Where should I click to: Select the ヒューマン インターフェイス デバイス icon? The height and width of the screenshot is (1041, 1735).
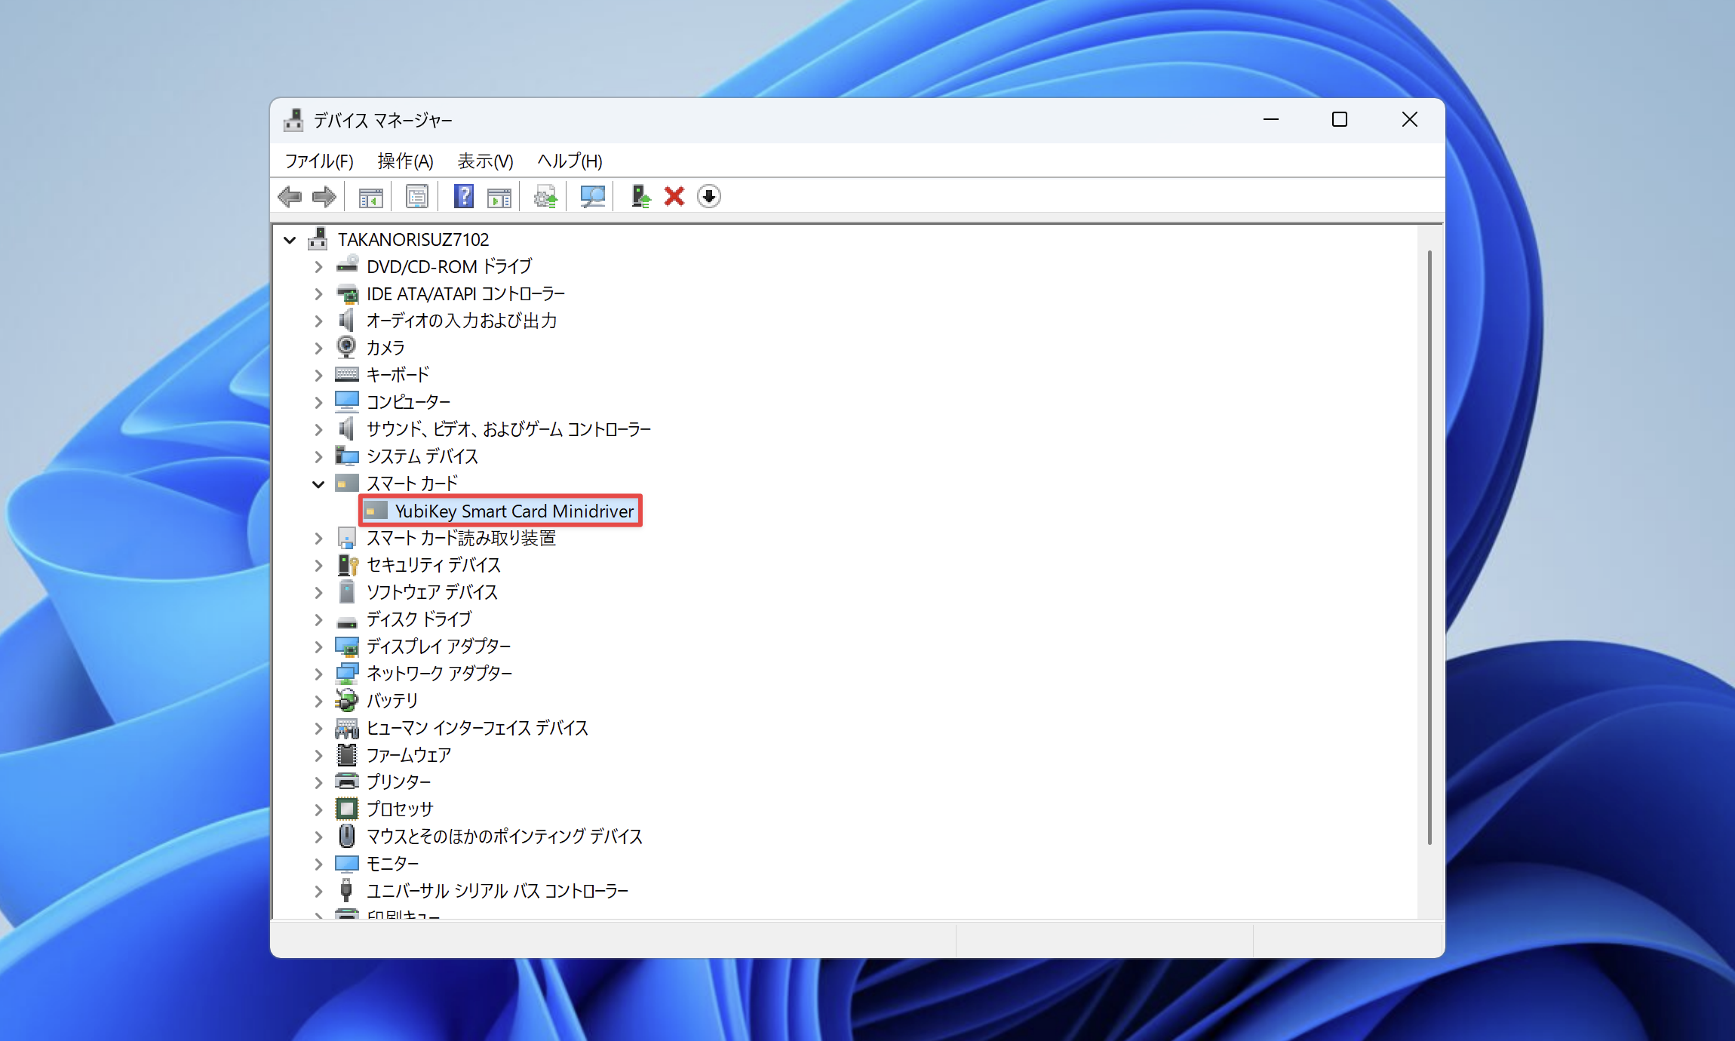347,728
